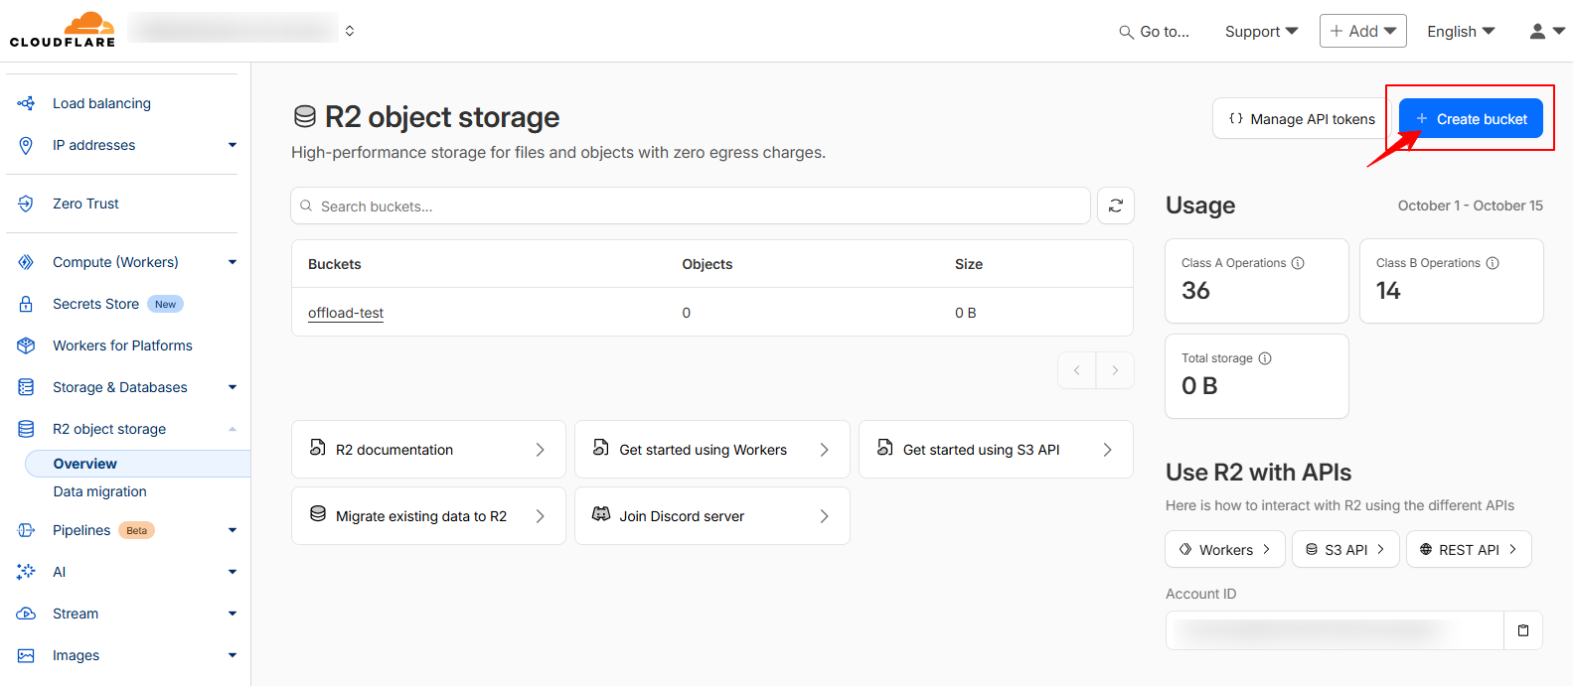Viewport: 1573px width, 686px height.
Task: Open the Support dropdown menu
Action: click(1261, 32)
